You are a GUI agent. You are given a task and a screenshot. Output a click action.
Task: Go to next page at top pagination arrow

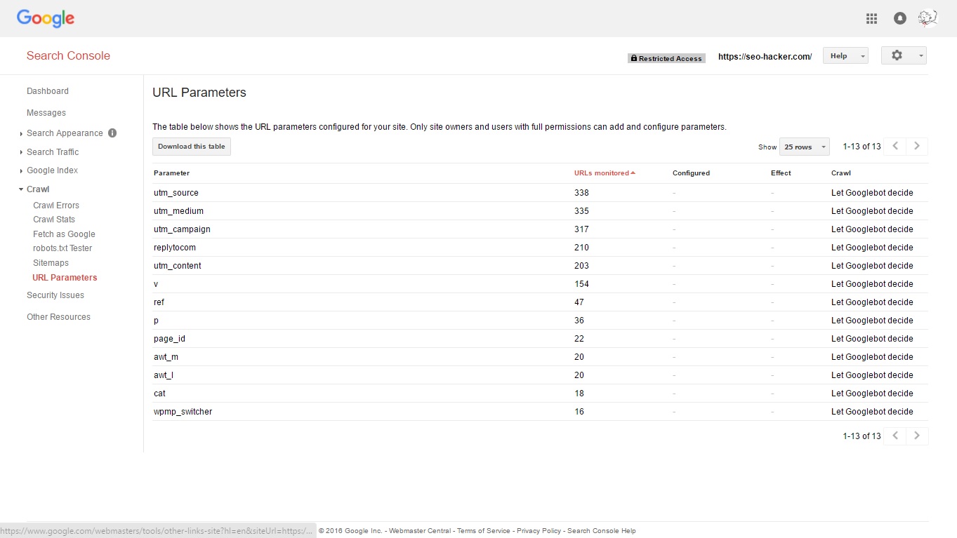click(917, 147)
